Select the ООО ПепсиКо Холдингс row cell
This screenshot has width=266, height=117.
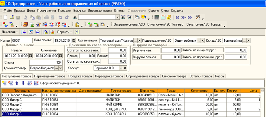click(21, 95)
